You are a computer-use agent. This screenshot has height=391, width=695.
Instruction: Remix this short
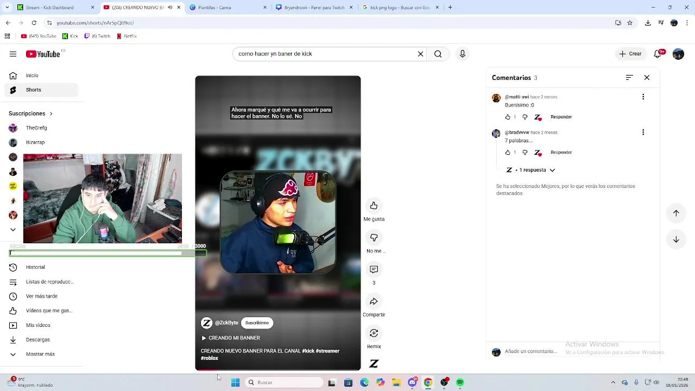click(x=374, y=333)
